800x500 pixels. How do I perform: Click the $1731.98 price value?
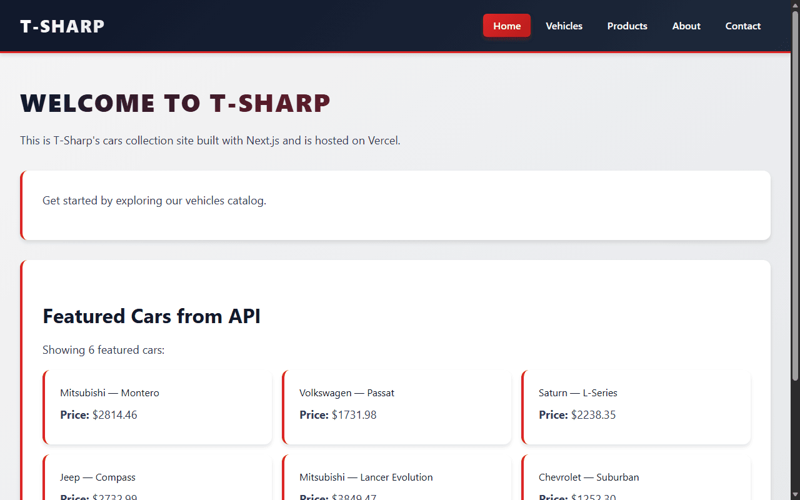point(354,415)
